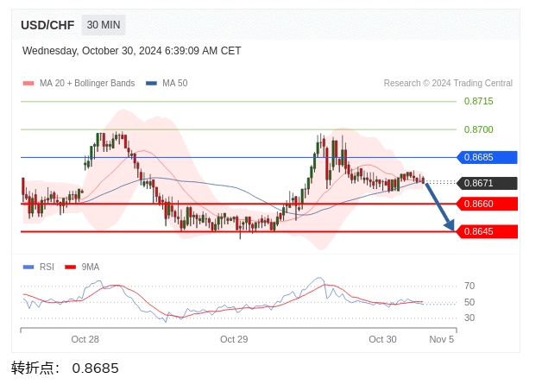This screenshot has height=384, width=542.
Task: Click the 9MA legend label
Action: 91,268
